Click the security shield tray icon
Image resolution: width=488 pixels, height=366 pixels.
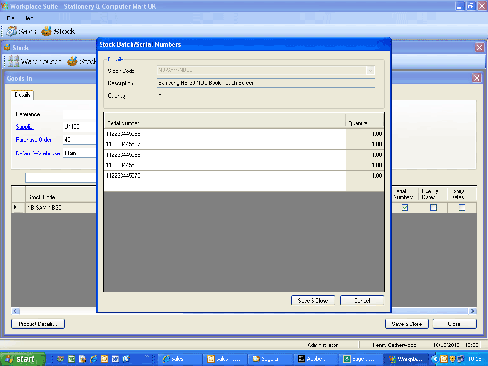(453, 359)
